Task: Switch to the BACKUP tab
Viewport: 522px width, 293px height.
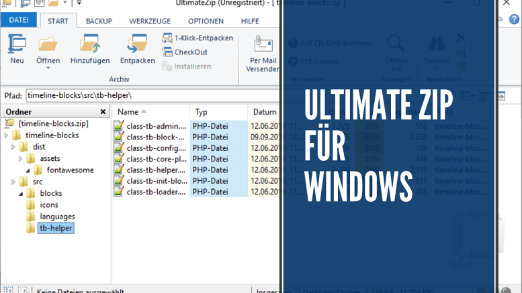Action: pos(99,21)
